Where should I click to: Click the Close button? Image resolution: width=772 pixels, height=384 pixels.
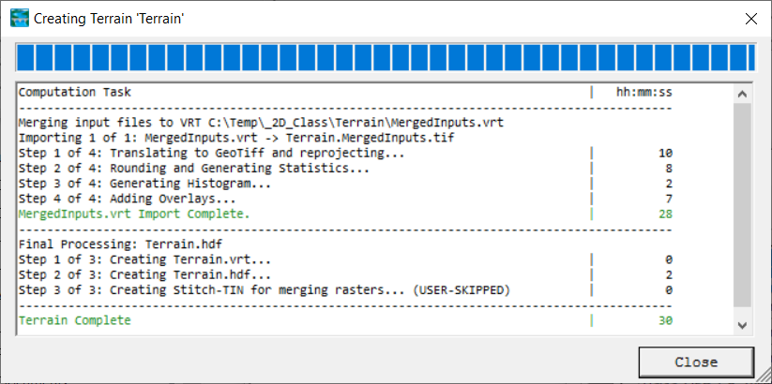(x=696, y=362)
